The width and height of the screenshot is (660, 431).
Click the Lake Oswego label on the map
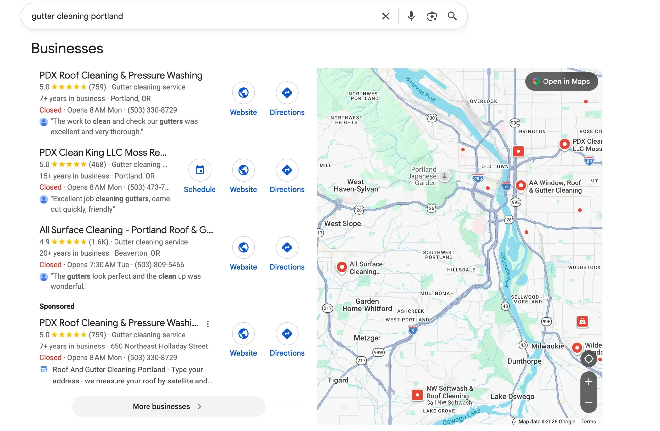(x=512, y=396)
